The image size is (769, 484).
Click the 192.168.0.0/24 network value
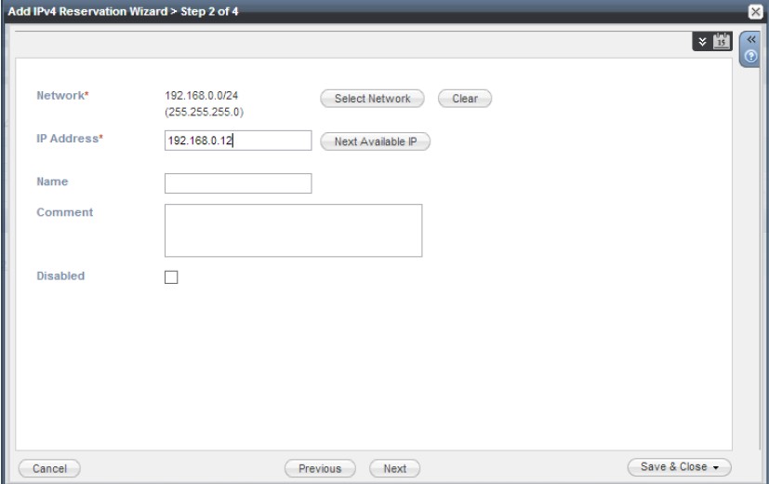(x=200, y=95)
